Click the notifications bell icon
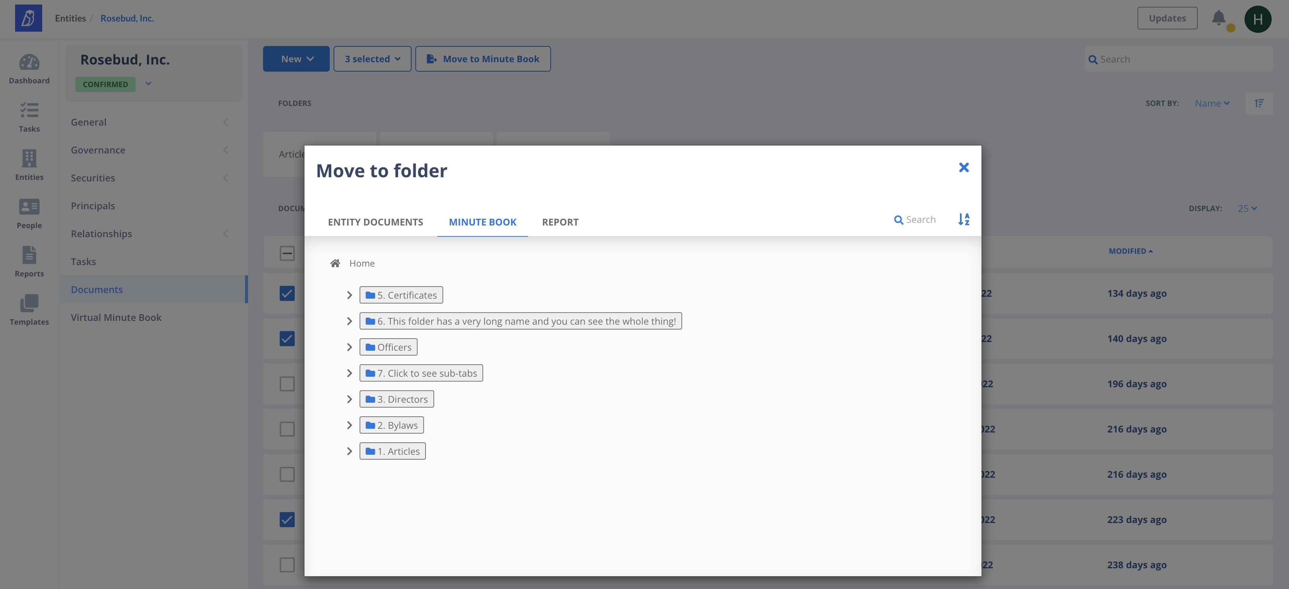Viewport: 1289px width, 589px height. pyautogui.click(x=1219, y=18)
